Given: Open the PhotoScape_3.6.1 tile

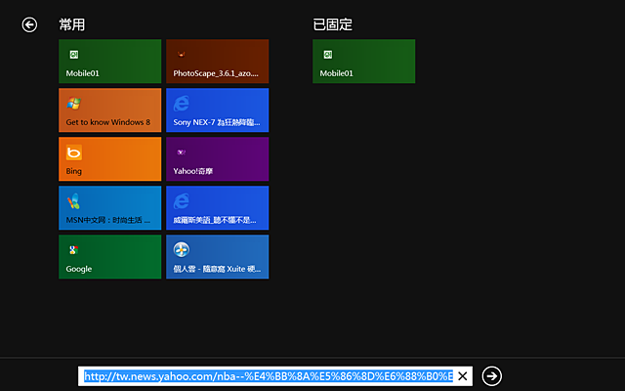Looking at the screenshot, I should pyautogui.click(x=217, y=61).
